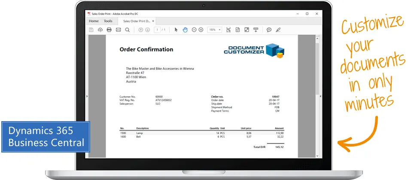Image resolution: width=408 pixels, height=180 pixels.
Task: Click the Add comment speech bubble icon
Action: pyautogui.click(x=269, y=30)
